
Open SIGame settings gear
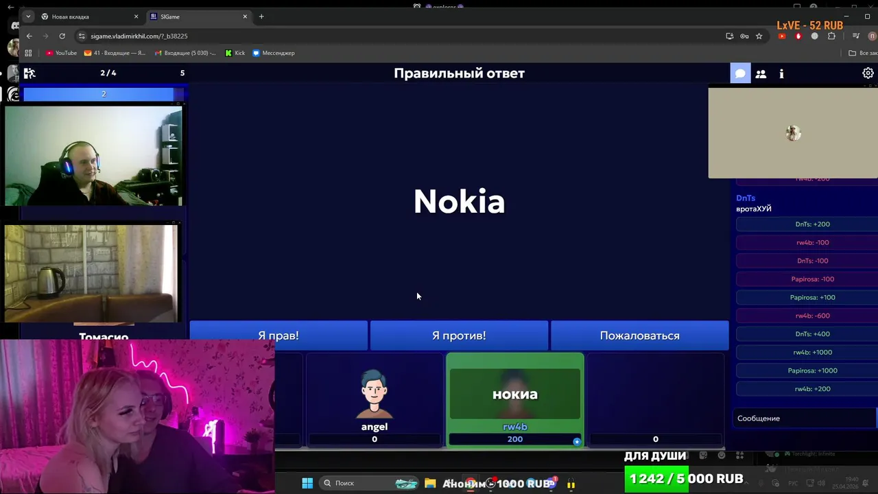coord(868,73)
